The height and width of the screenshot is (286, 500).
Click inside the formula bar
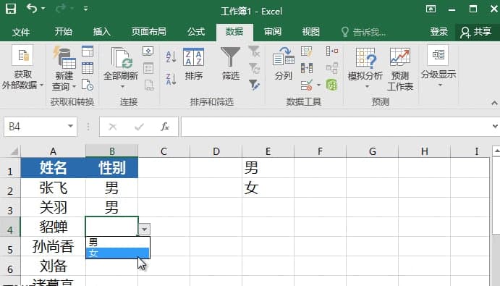click(336, 127)
